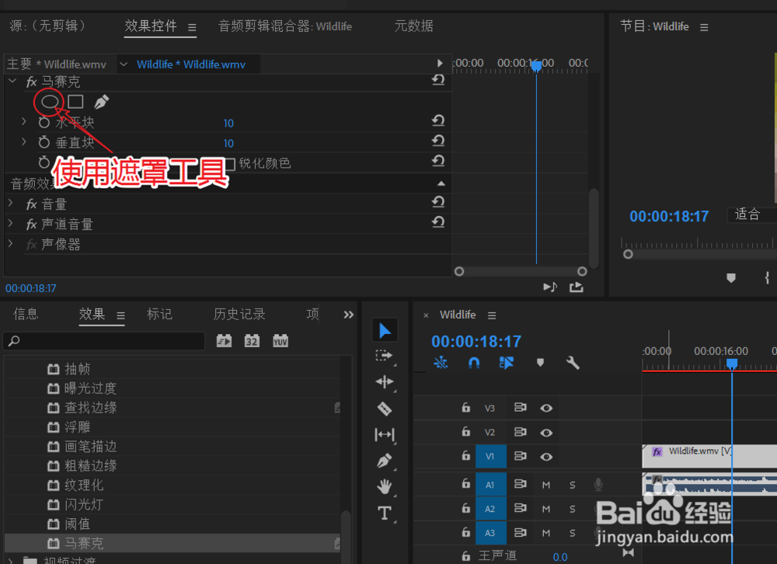
Task: Switch to the 历史记录 tab
Action: point(239,314)
